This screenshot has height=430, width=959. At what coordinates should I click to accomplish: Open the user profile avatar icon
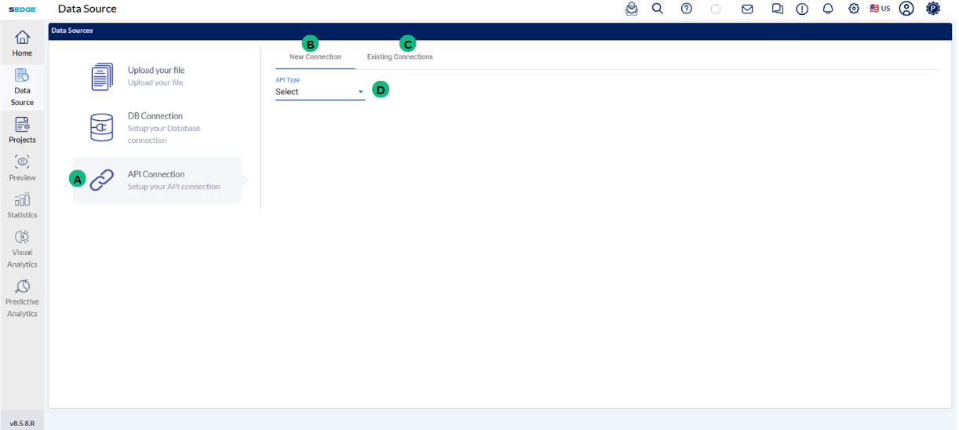(906, 9)
